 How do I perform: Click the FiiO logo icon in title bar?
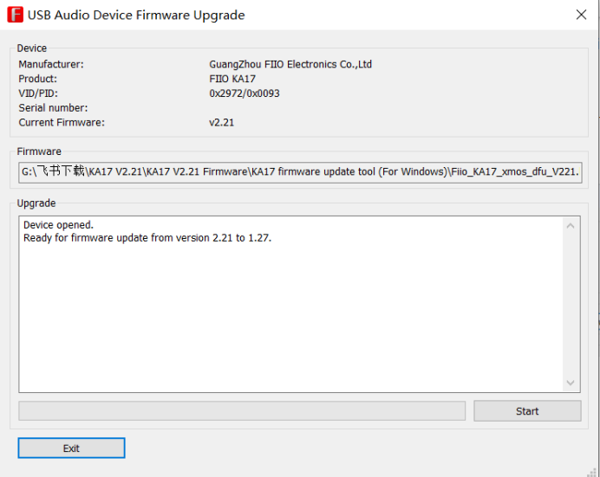[x=14, y=15]
